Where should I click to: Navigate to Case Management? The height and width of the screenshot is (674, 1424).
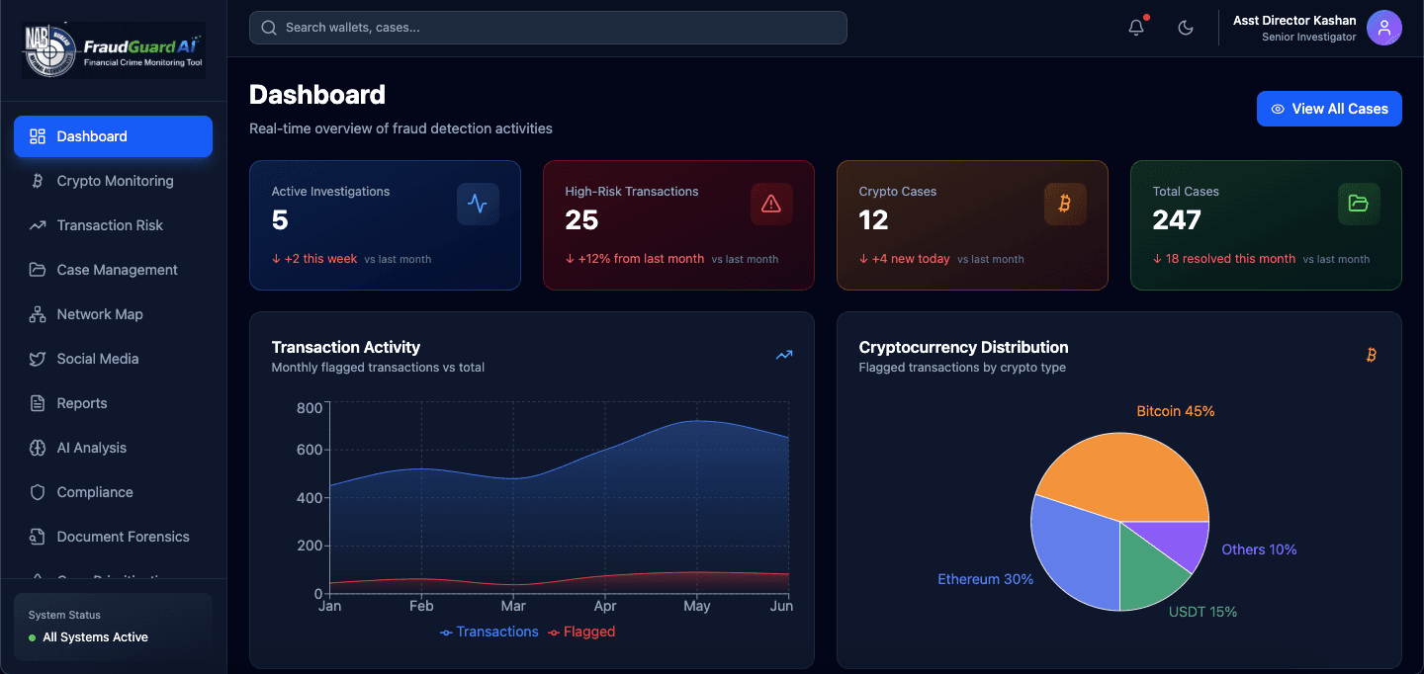(113, 270)
